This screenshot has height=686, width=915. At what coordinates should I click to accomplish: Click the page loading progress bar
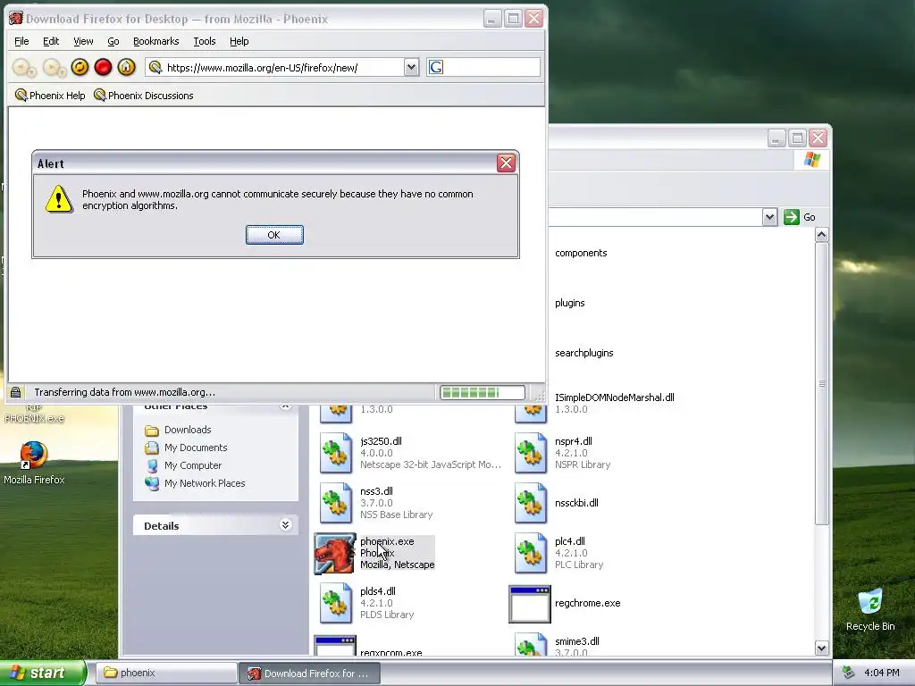point(482,393)
